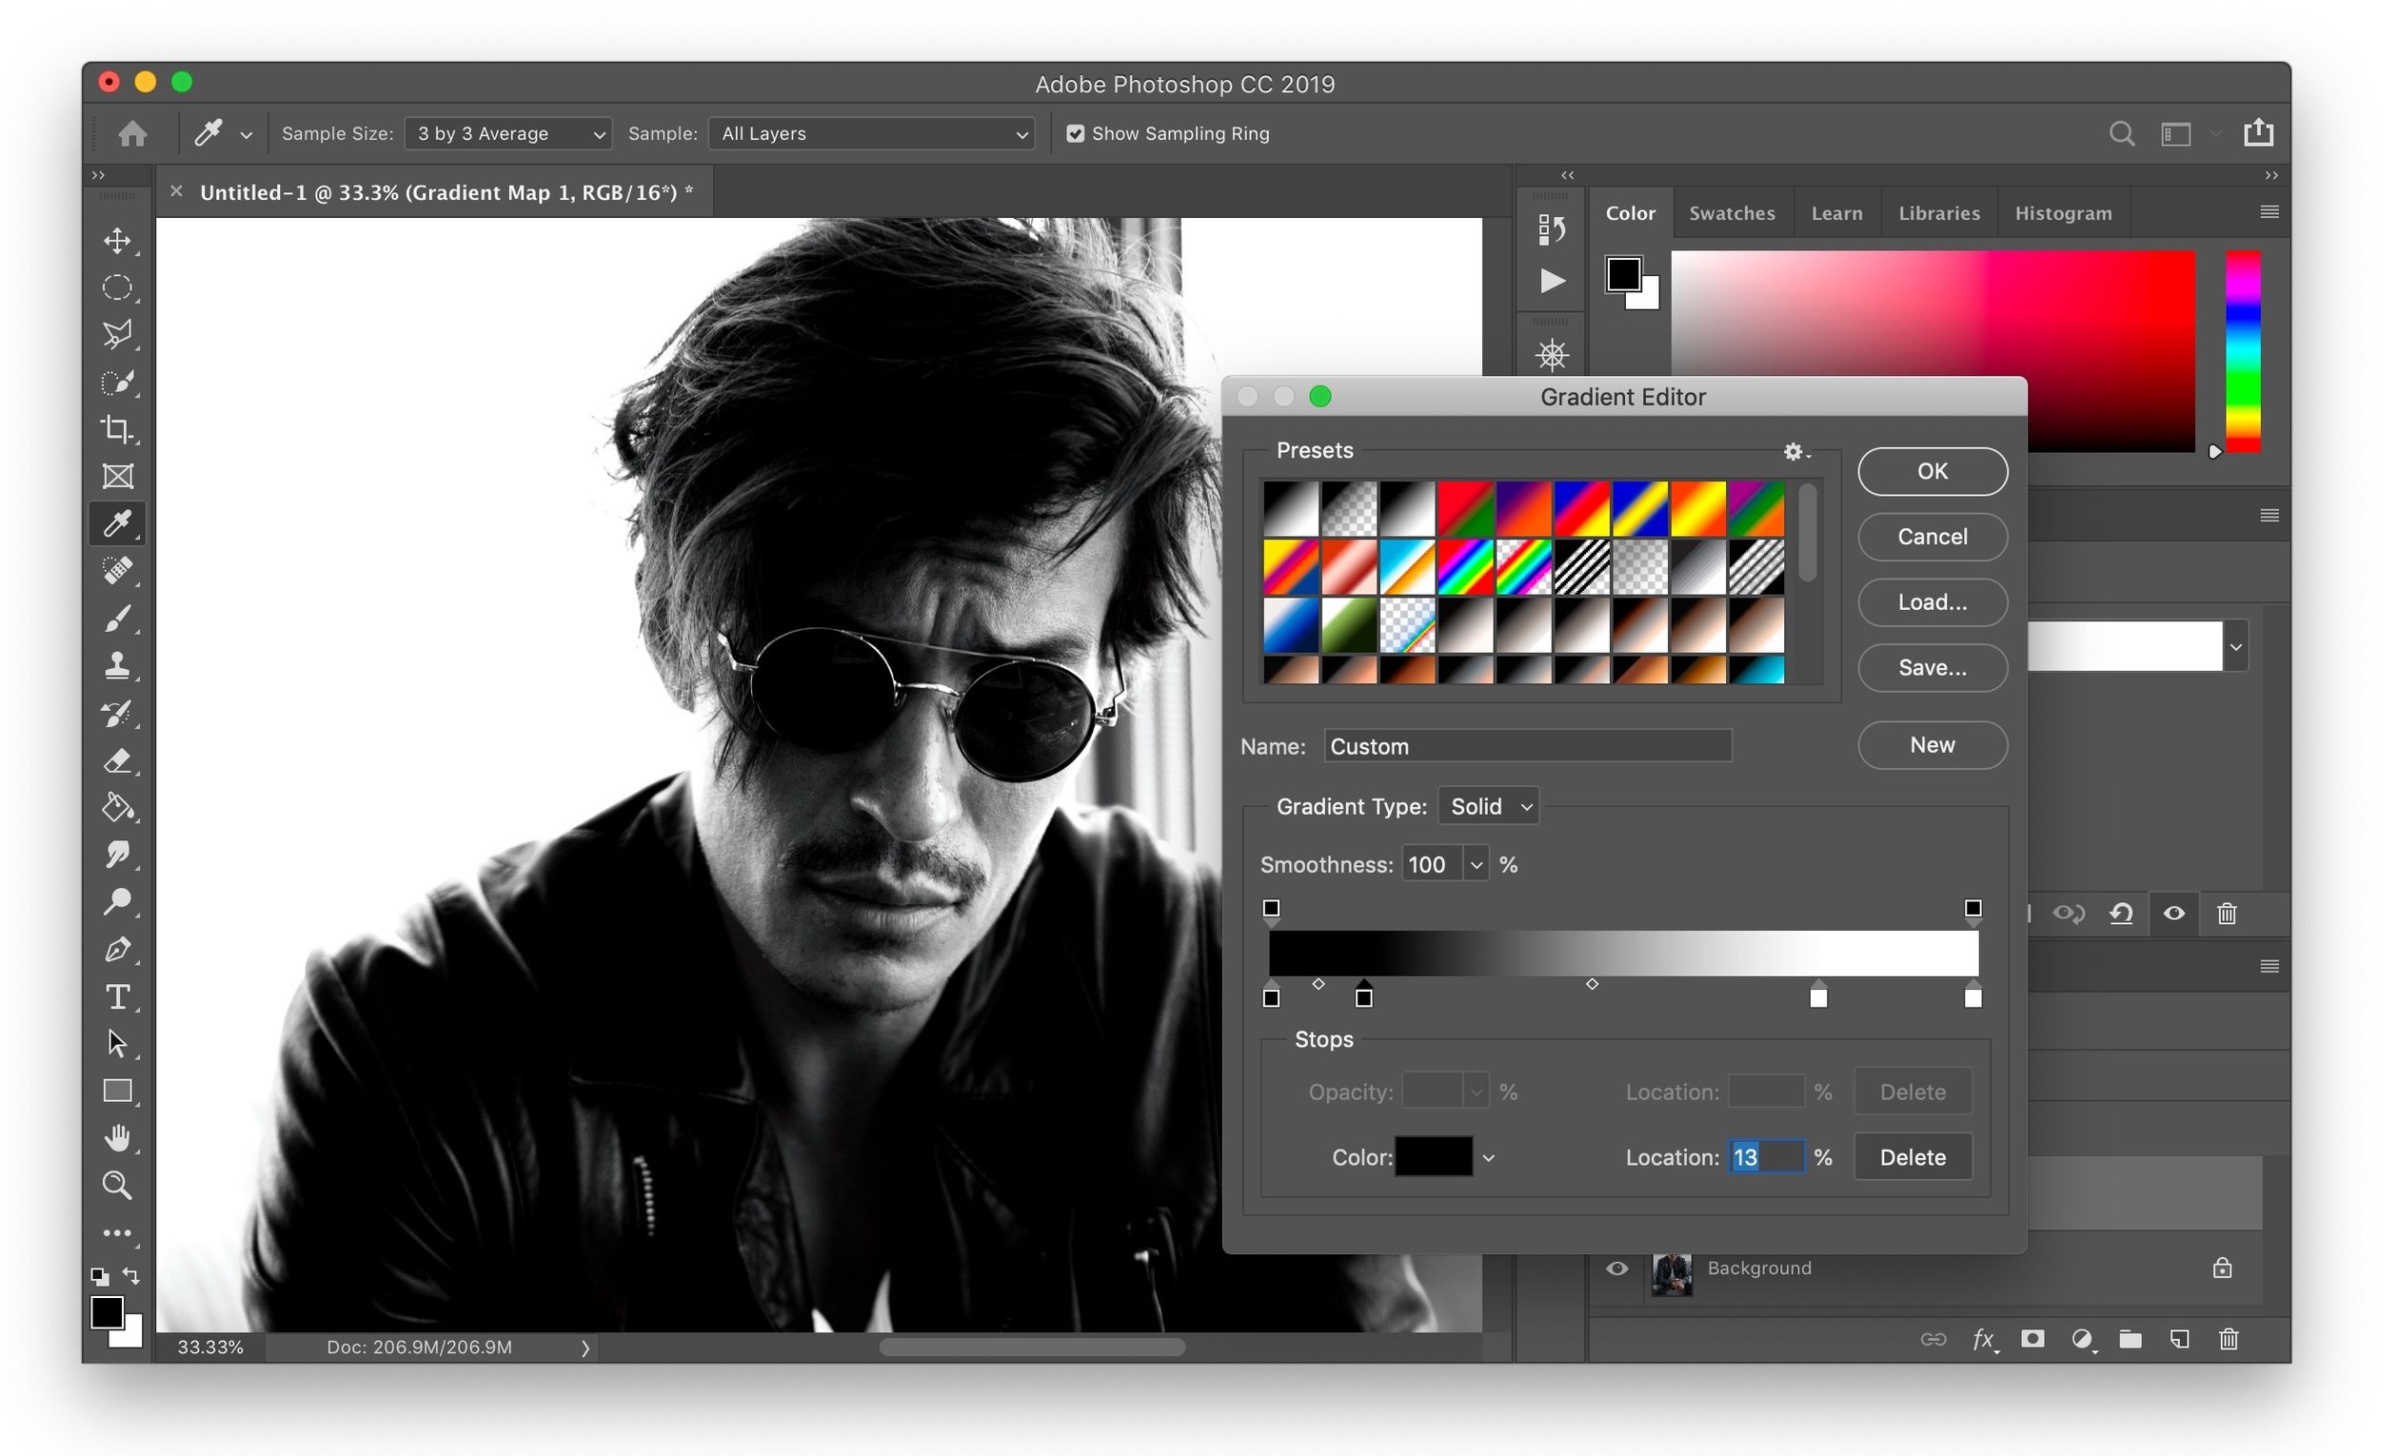Select the Clone Stamp tool

(x=119, y=666)
